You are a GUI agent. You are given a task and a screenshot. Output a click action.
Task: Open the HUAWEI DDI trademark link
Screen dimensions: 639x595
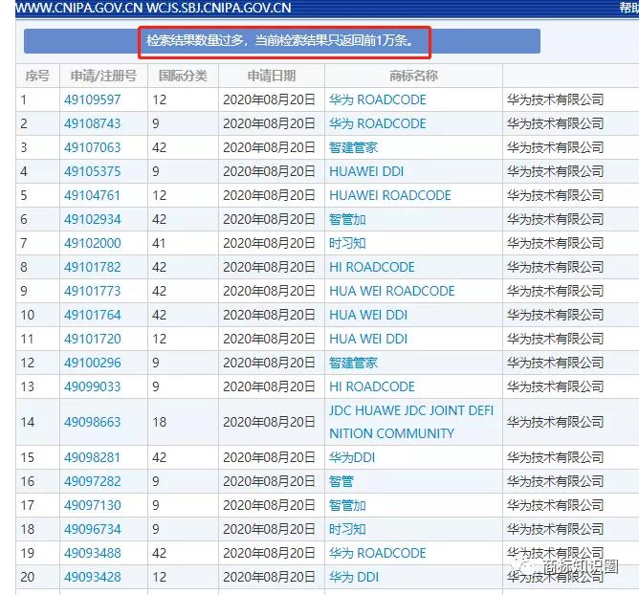(x=366, y=171)
